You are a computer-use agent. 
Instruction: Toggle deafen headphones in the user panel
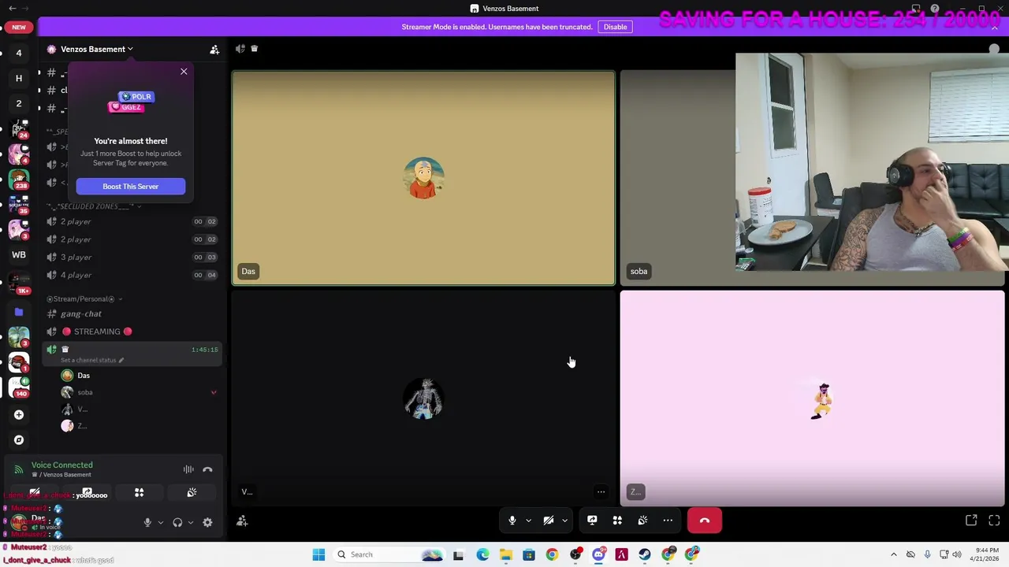(x=177, y=522)
